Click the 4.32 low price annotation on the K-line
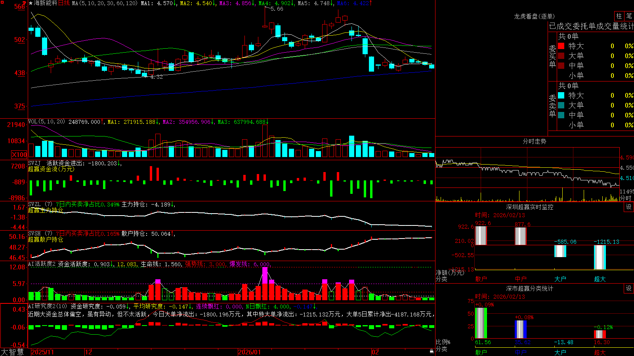This screenshot has height=356, width=634. tap(157, 77)
